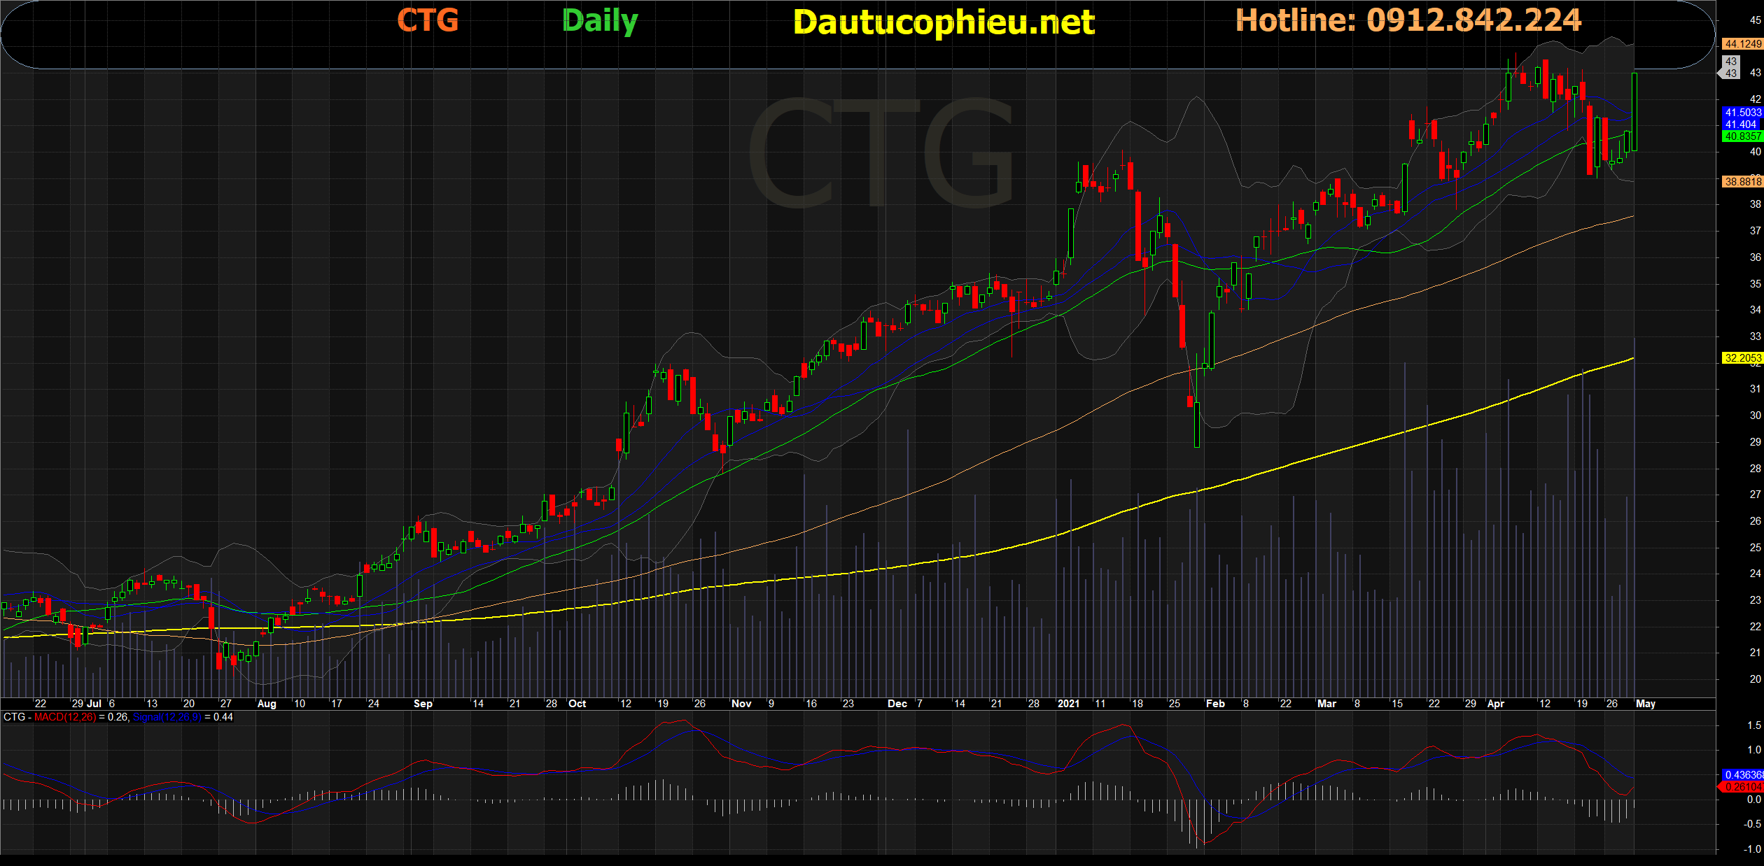Click the green 40.8357 price tag
Viewport: 1764px width, 866px height.
click(1742, 136)
